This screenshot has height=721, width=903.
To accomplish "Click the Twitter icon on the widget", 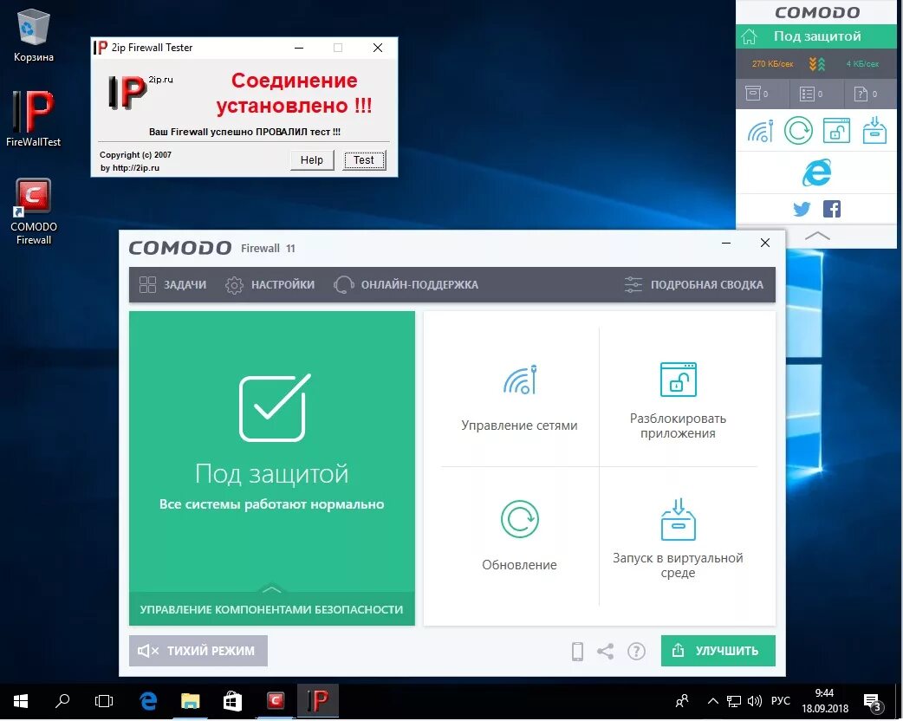I will (802, 208).
